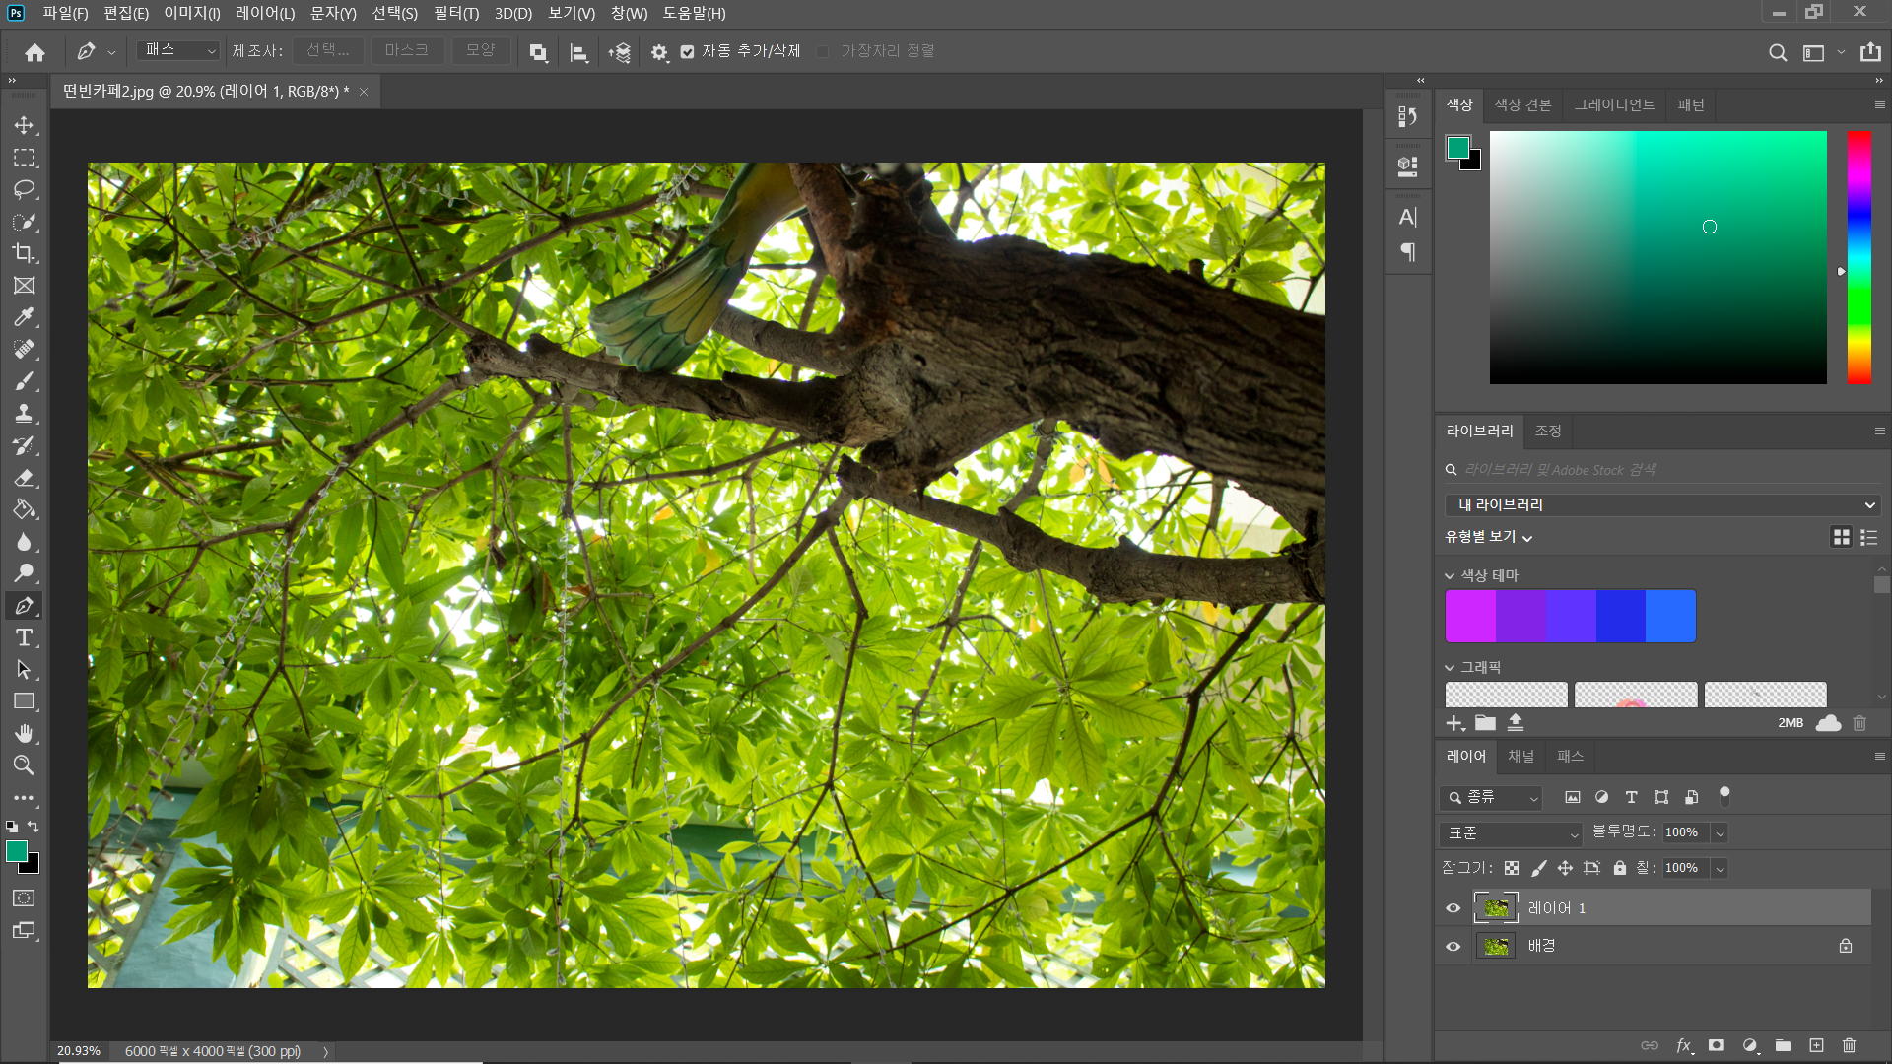1892x1064 pixels.
Task: Open the 표준 blend mode dropdown
Action: click(x=1510, y=833)
